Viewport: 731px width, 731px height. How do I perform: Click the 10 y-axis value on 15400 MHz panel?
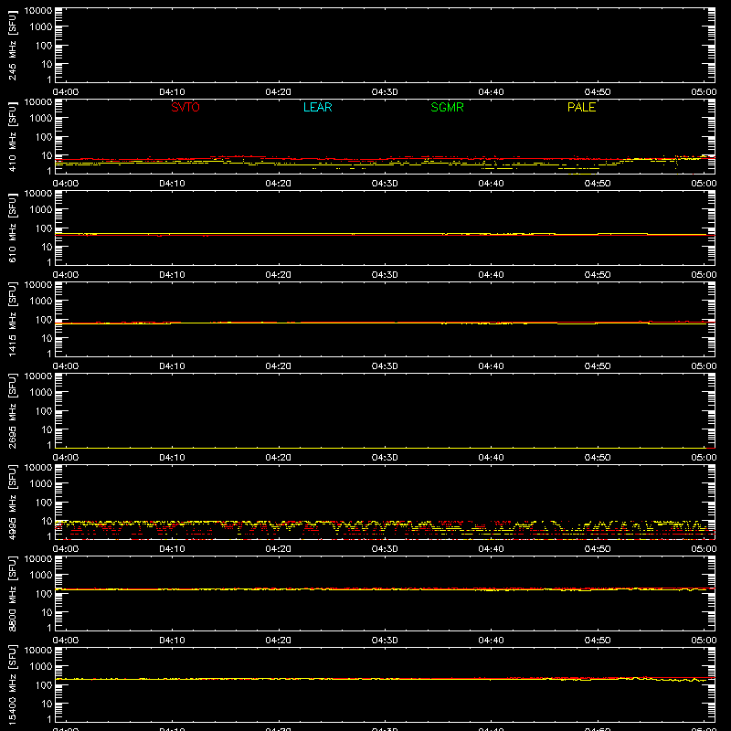click(47, 704)
